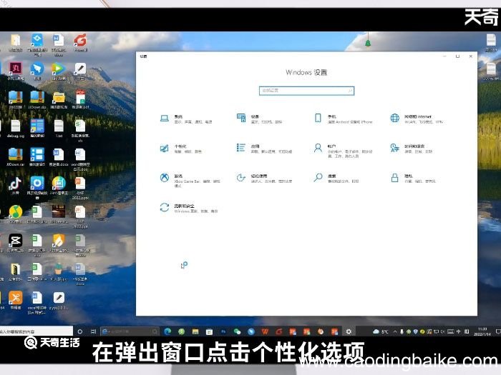Launch Microsoft Edge from the taskbar

click(x=167, y=331)
